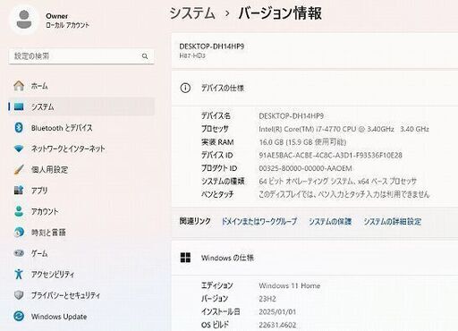The image size is (458, 331).
Task: Open システムの詳細設定 link
Action: pos(393,221)
